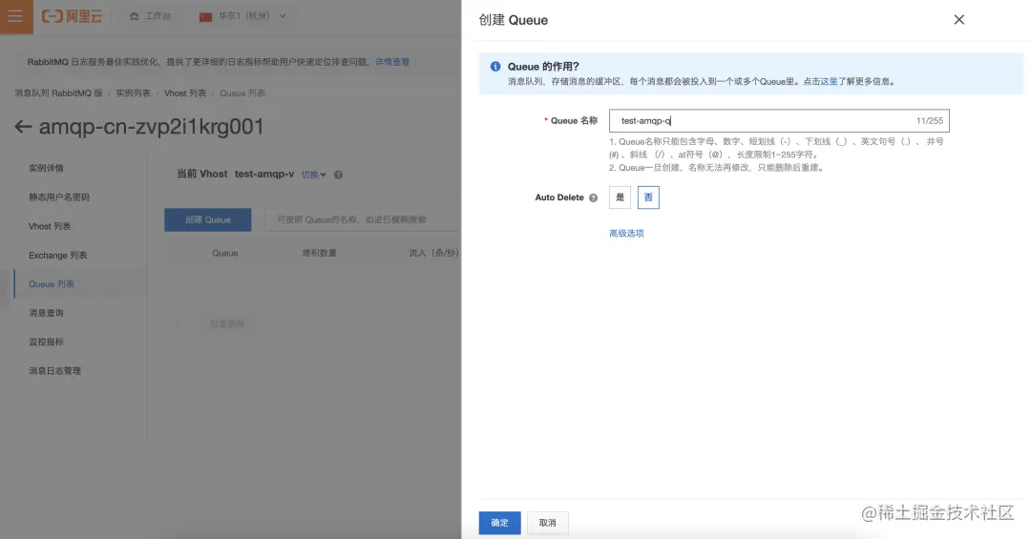The height and width of the screenshot is (539, 1031).
Task: Open the hamburger navigation menu
Action: tap(16, 16)
